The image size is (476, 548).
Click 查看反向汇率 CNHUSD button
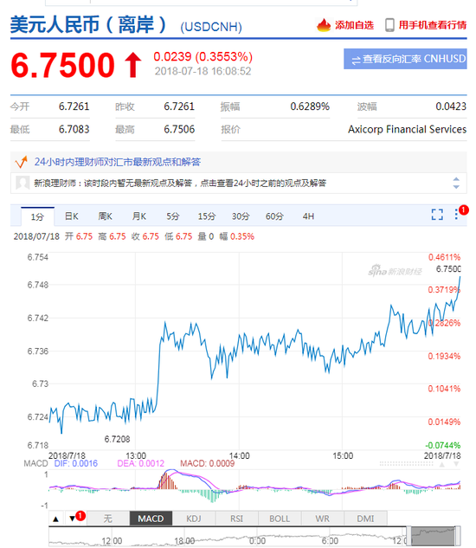[405, 59]
